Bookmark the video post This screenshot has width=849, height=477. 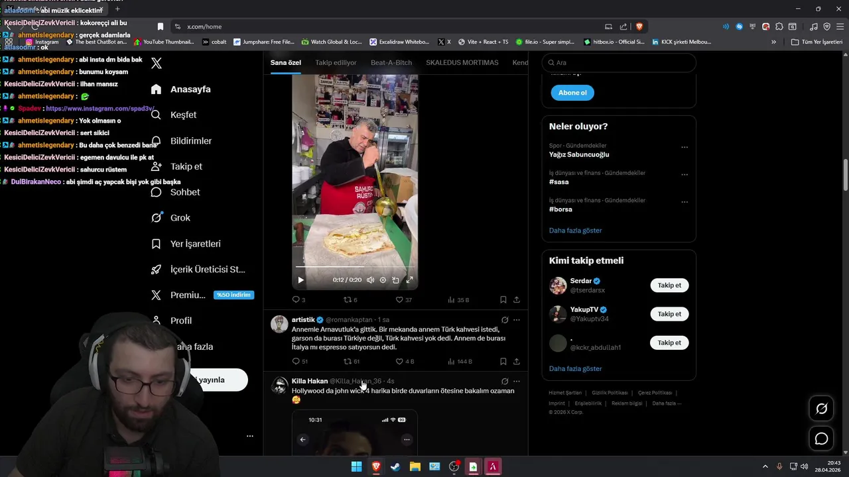(x=503, y=299)
